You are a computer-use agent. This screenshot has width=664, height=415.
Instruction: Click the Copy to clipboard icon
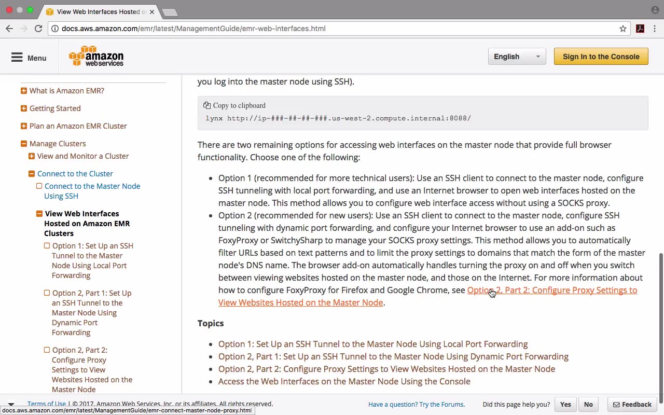pos(207,105)
